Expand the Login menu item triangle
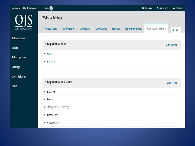Viewport: 195px width, 146px height. (44, 99)
